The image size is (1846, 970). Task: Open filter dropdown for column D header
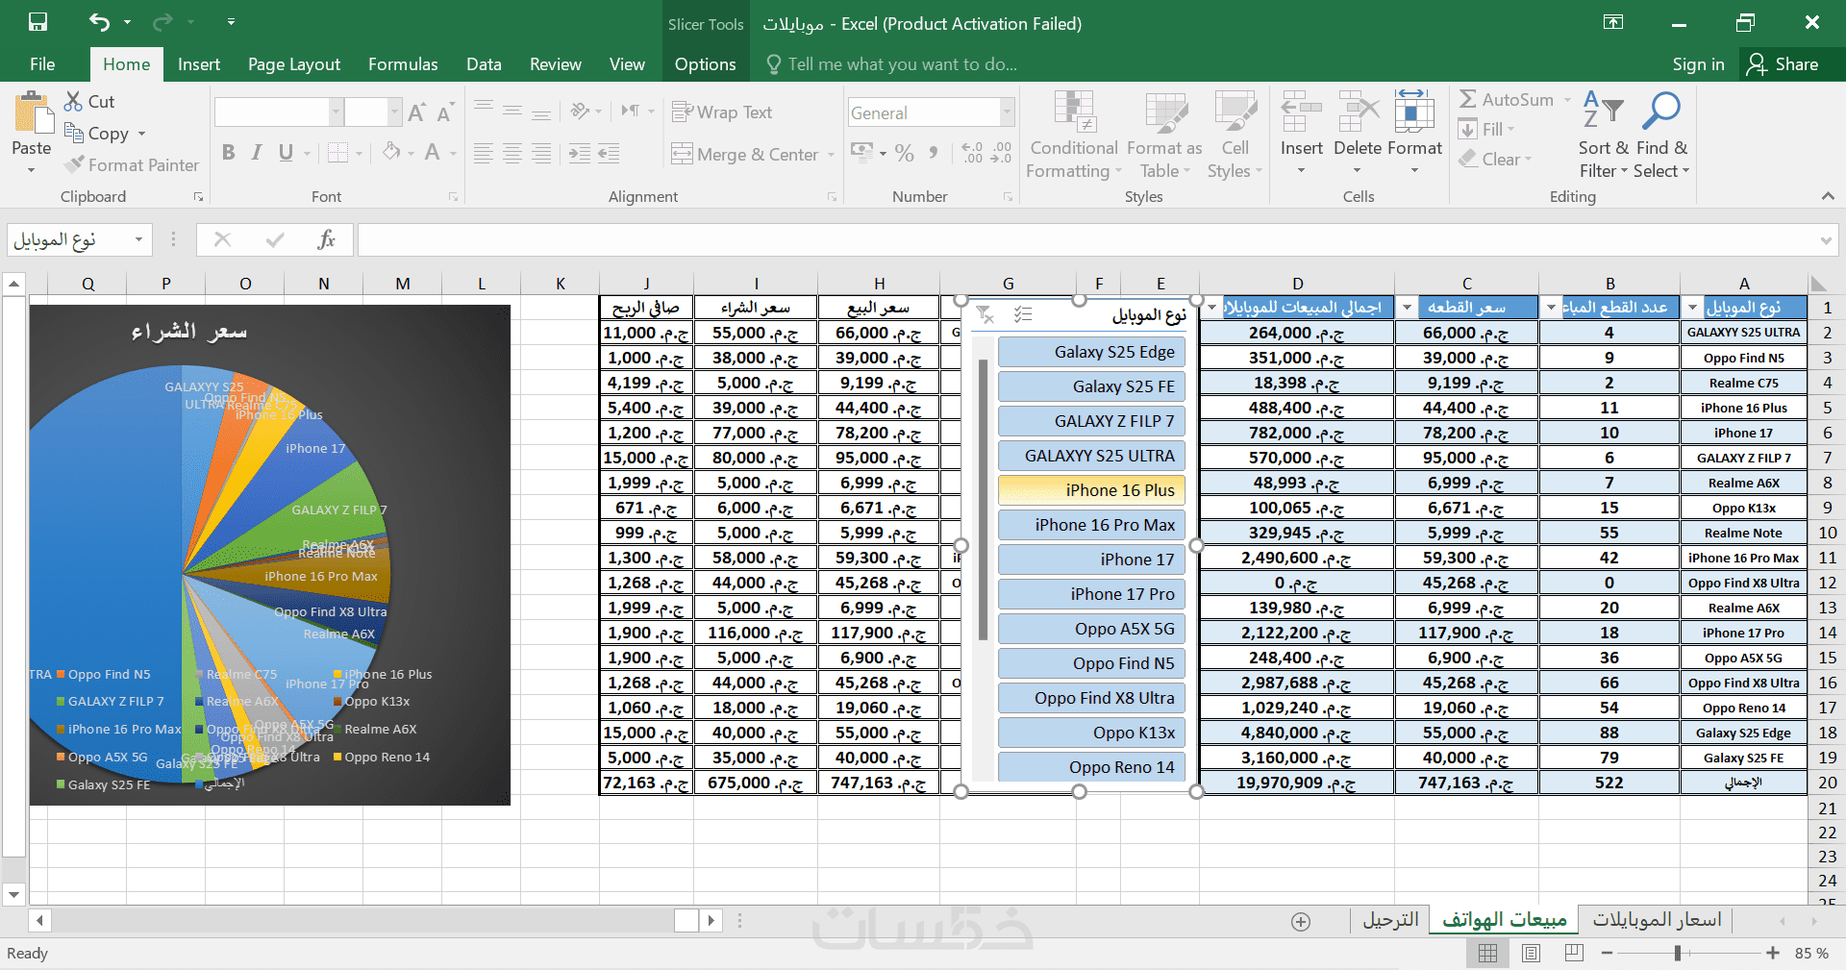click(1211, 308)
